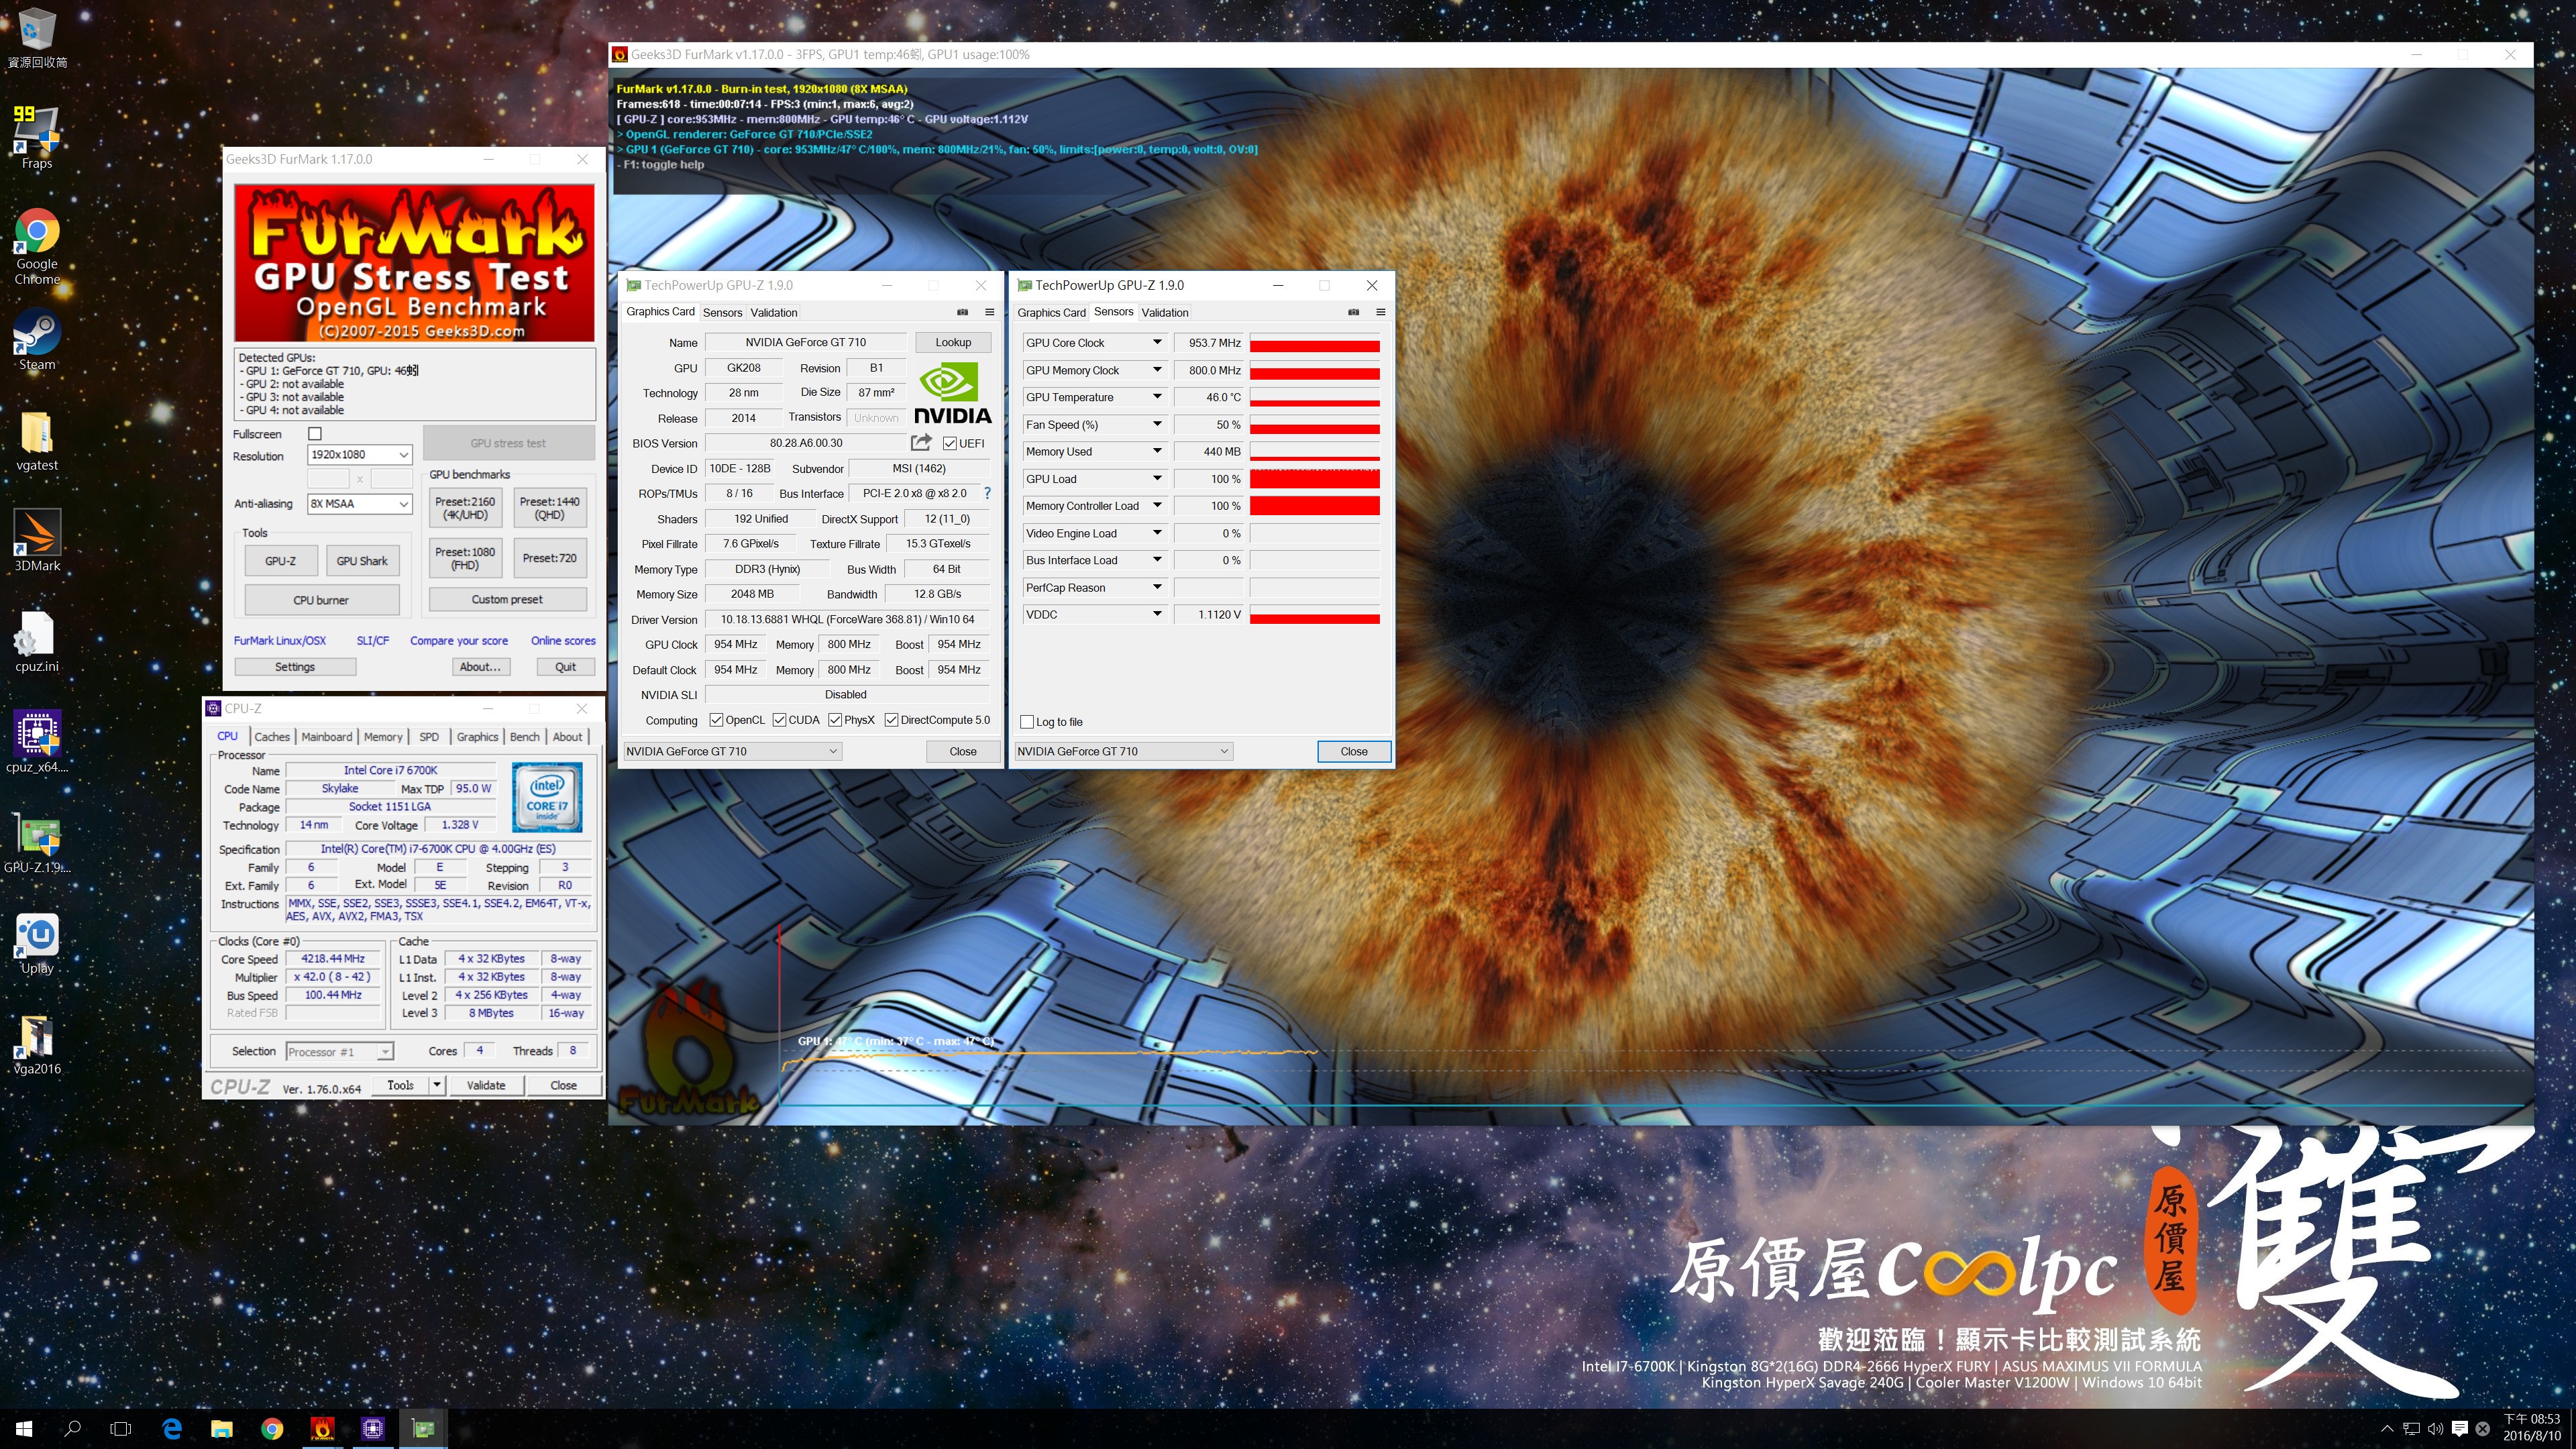
Task: Click the Lookup button in GPU-Z
Action: 953,342
